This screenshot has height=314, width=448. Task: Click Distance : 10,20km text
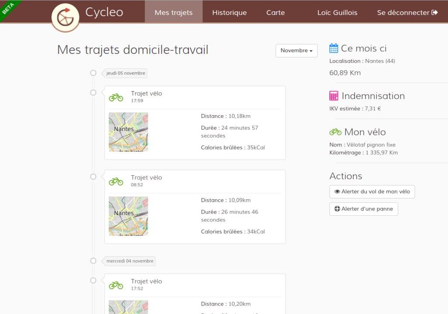click(x=226, y=304)
